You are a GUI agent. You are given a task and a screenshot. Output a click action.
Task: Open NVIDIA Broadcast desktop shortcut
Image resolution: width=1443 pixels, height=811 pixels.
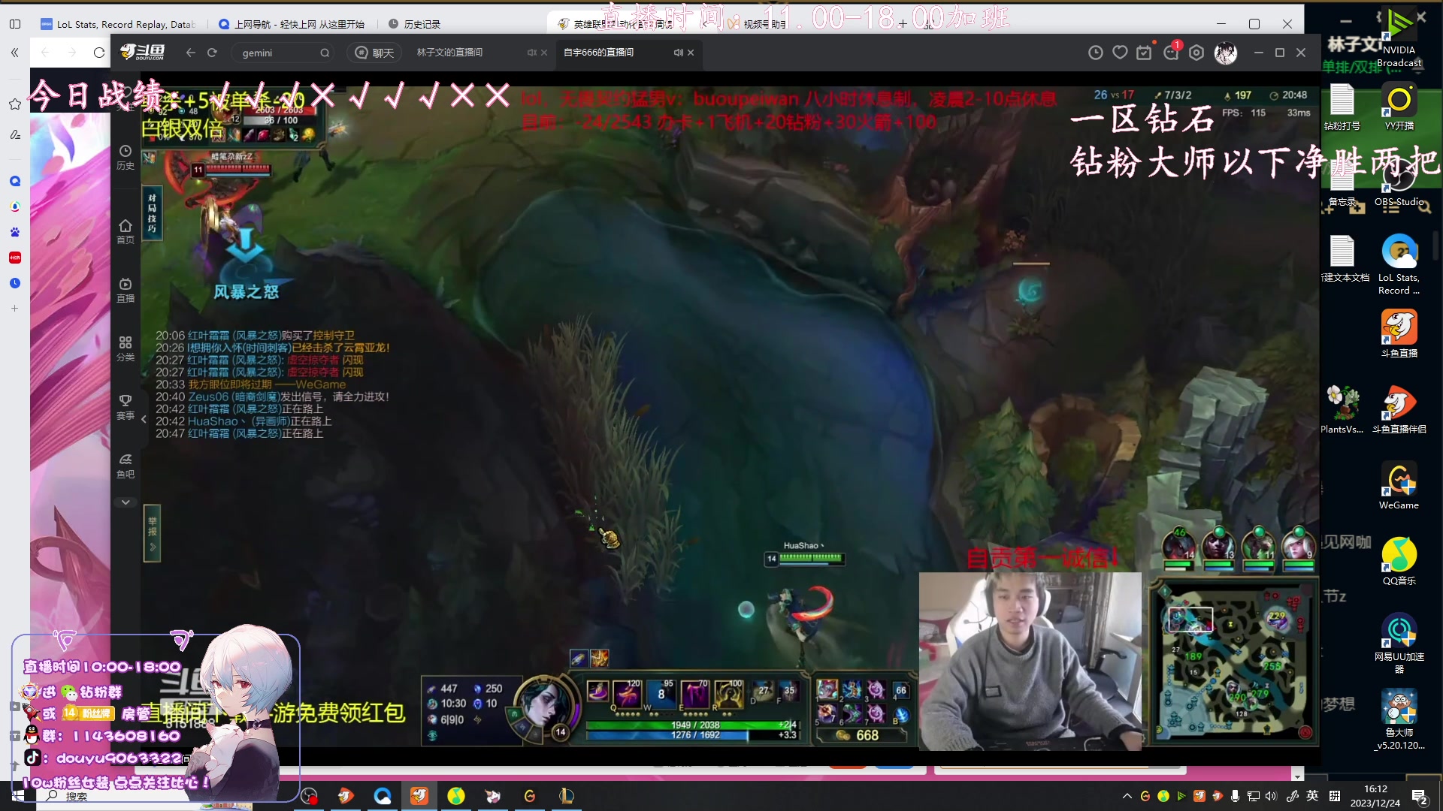point(1399,38)
